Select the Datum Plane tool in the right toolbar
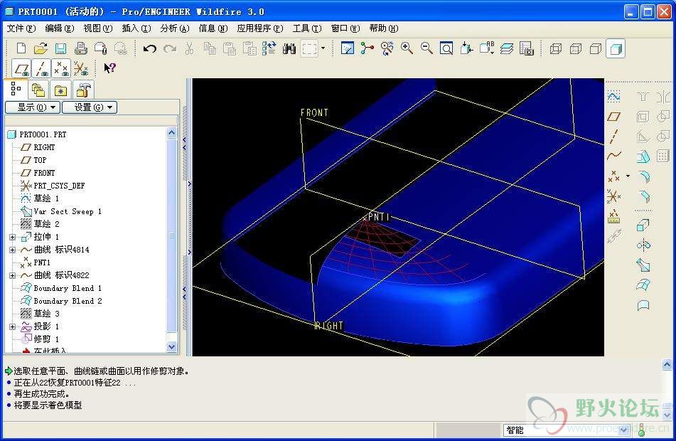 click(x=613, y=117)
